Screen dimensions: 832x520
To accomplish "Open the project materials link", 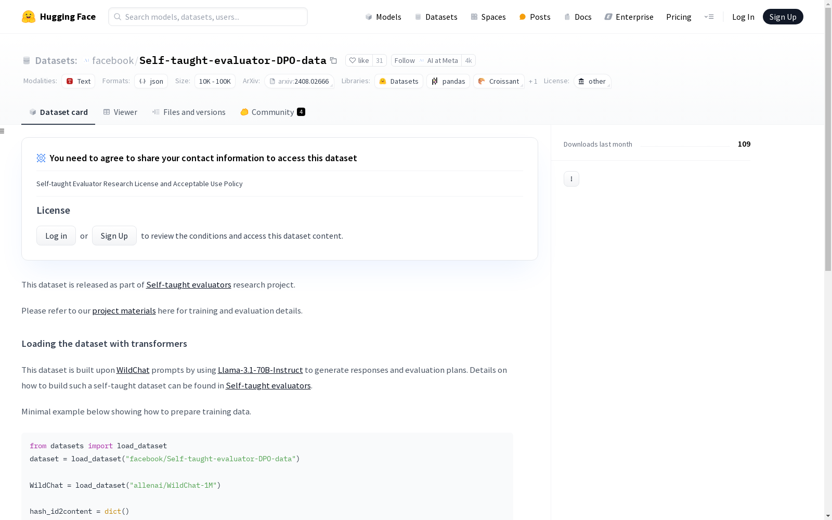I will (x=124, y=310).
